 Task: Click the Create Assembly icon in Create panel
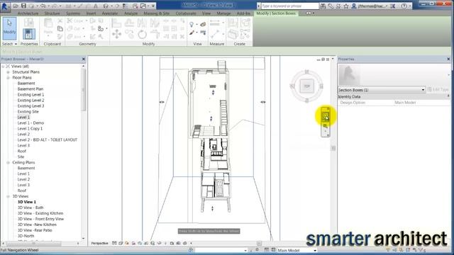point(233,23)
